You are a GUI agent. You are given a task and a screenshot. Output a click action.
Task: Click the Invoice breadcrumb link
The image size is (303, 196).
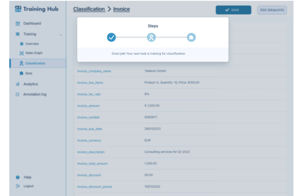click(x=121, y=9)
